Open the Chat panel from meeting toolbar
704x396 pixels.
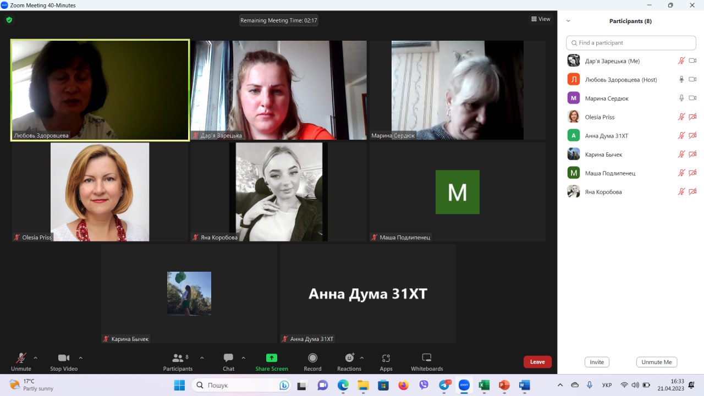click(x=228, y=362)
